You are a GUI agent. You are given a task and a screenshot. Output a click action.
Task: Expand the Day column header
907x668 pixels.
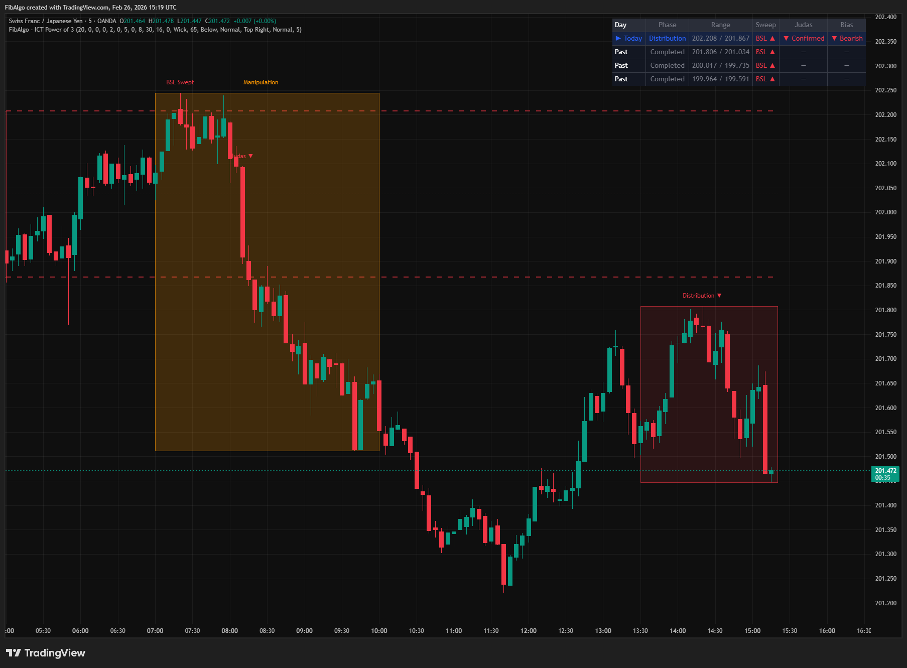coord(621,25)
